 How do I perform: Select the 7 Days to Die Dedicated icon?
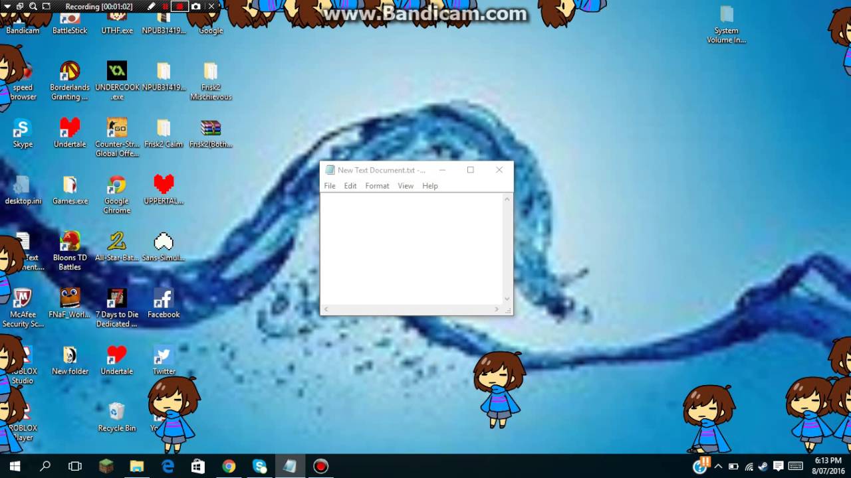coord(117,308)
